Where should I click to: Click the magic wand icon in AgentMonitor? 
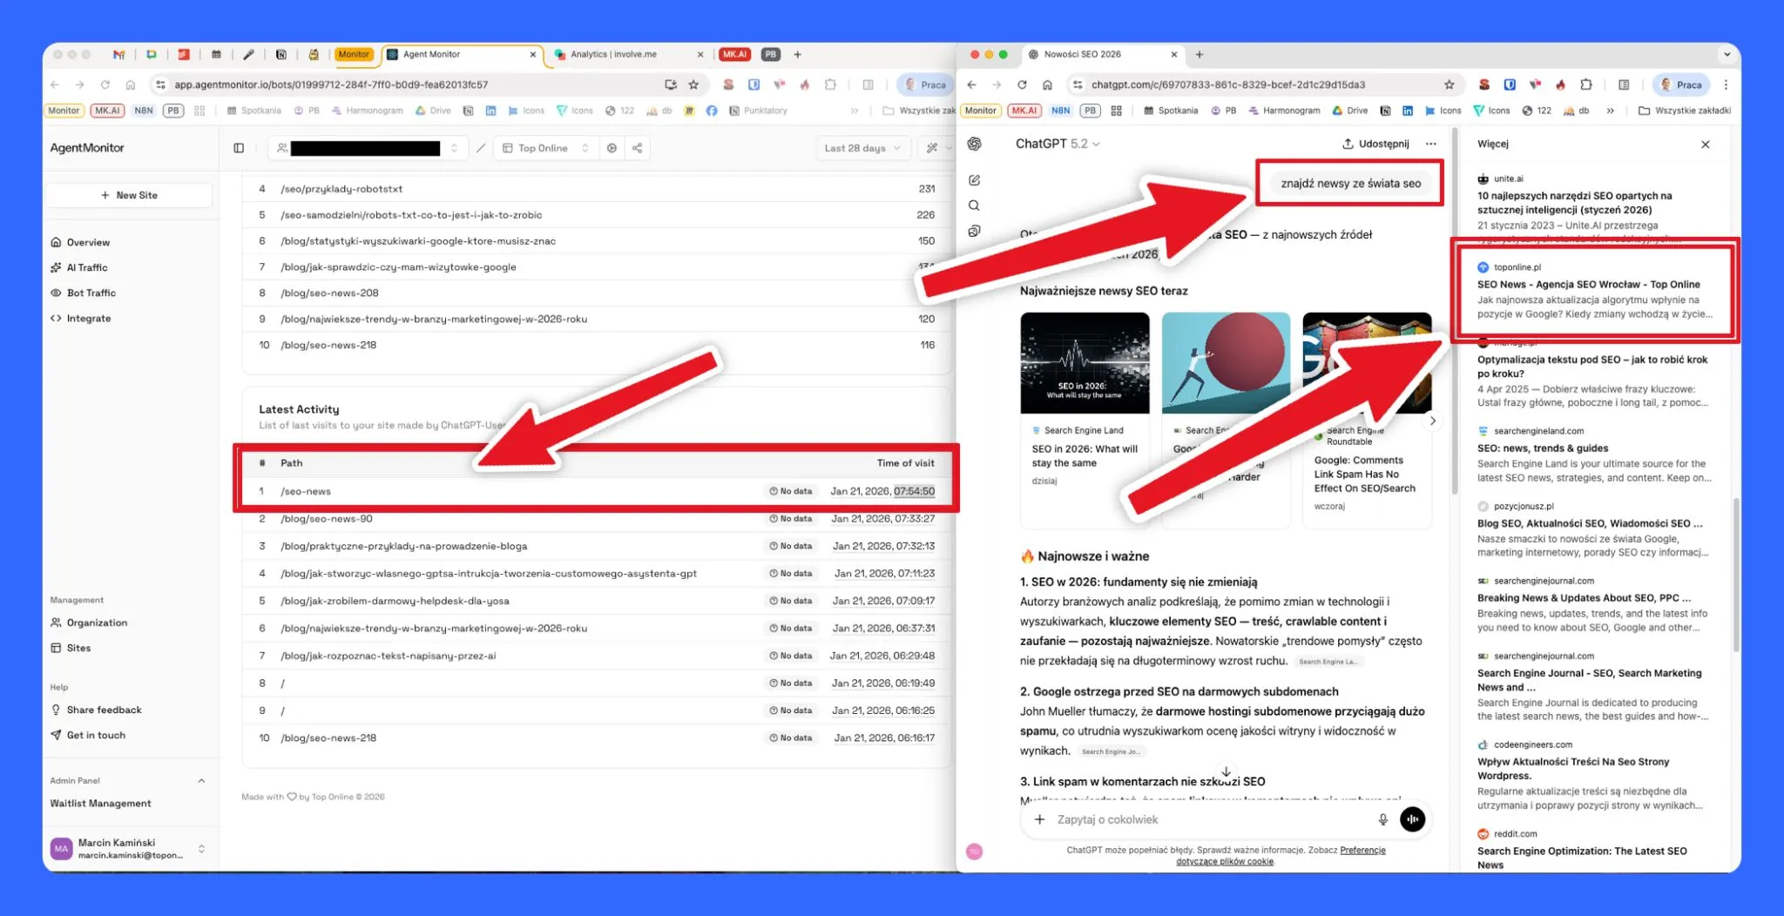click(932, 148)
